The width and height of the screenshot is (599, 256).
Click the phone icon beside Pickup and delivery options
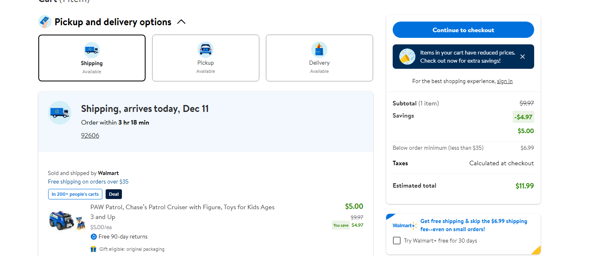pyautogui.click(x=44, y=22)
